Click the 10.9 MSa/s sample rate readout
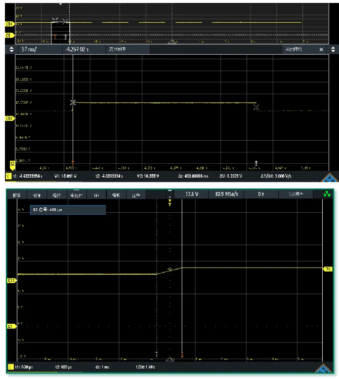 click(226, 194)
